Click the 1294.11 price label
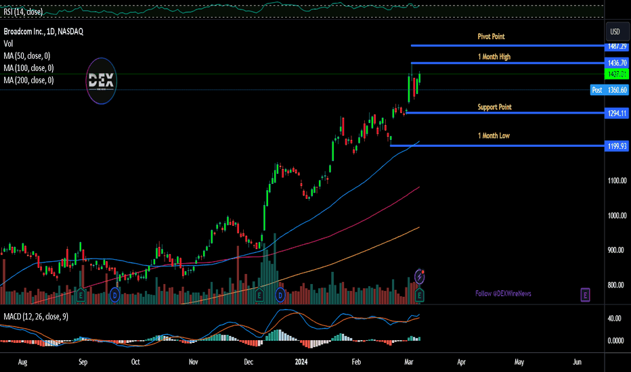Image resolution: width=631 pixels, height=372 pixels. coord(617,114)
